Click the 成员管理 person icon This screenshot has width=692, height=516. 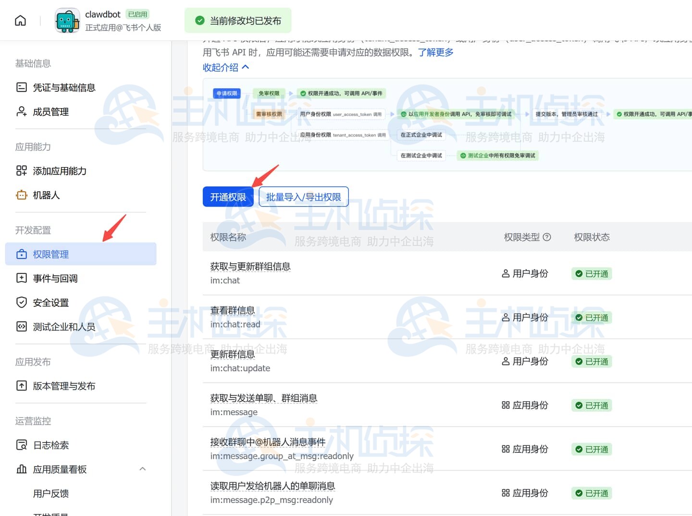22,111
